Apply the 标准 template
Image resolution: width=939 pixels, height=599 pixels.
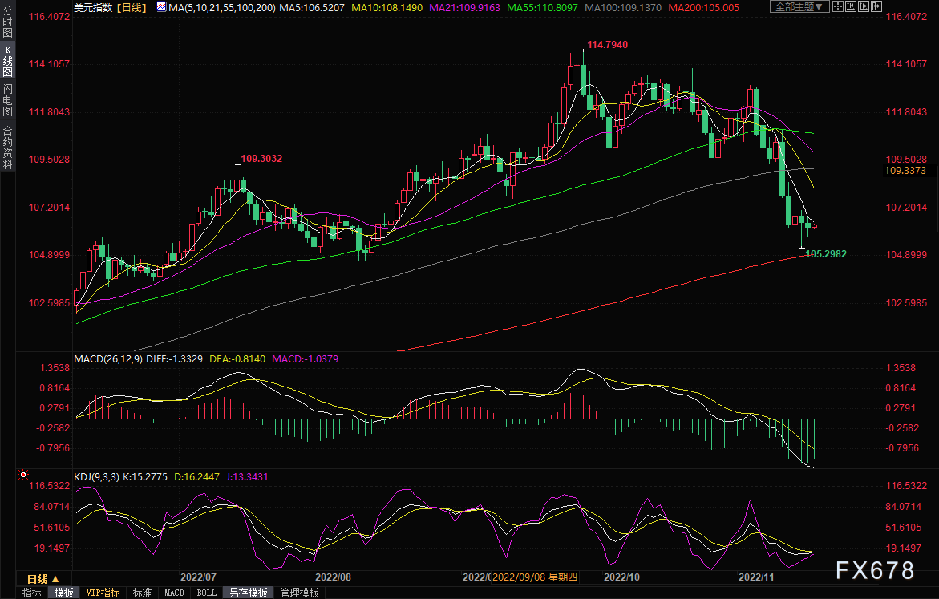click(x=142, y=593)
